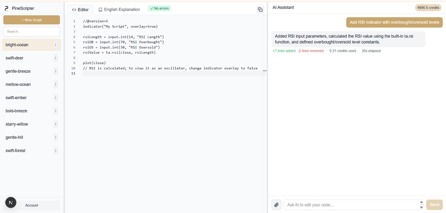Click the AI Assistant panel title
Viewport: 446px width, 213px height.
283,8
